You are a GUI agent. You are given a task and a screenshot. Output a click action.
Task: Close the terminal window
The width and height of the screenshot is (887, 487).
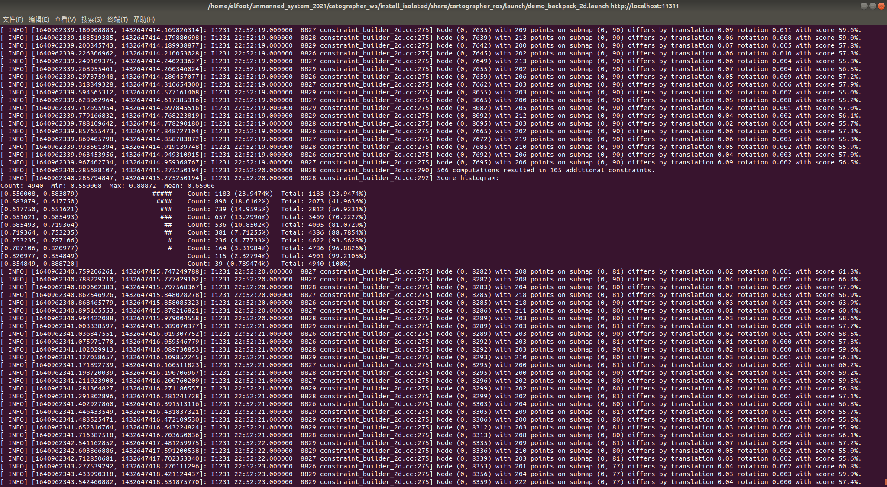click(881, 6)
